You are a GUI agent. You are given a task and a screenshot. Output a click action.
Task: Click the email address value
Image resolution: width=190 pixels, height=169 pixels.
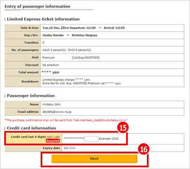coord(57,112)
